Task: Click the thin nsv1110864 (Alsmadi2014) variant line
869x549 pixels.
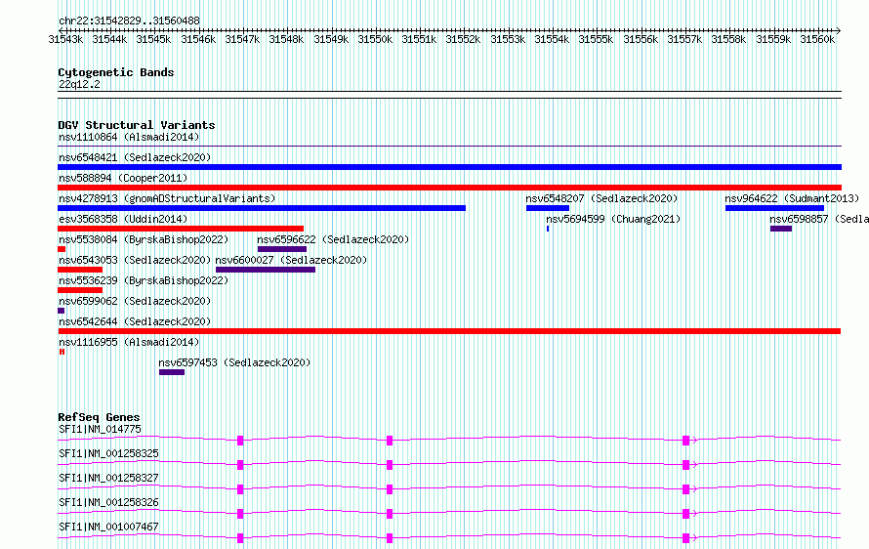Action: click(x=449, y=147)
